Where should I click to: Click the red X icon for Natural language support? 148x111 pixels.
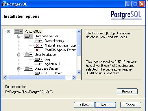pos(39,45)
